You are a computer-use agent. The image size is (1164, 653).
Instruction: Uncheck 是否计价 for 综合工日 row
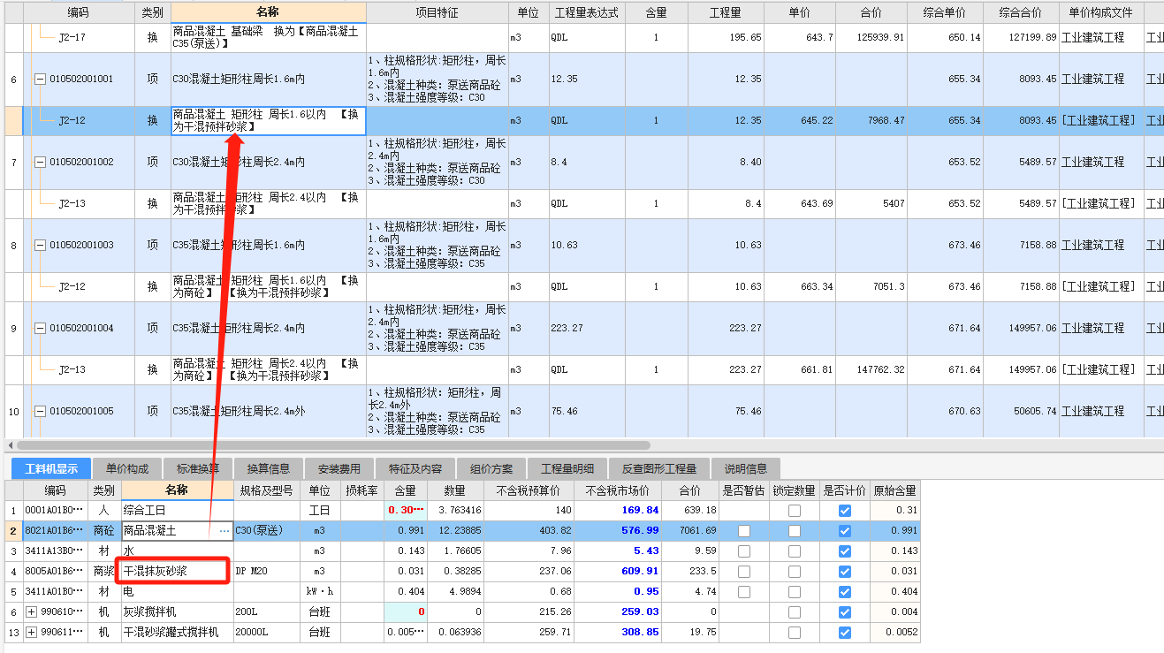point(845,511)
